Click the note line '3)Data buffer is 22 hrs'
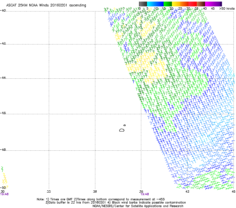 [x=115, y=203]
